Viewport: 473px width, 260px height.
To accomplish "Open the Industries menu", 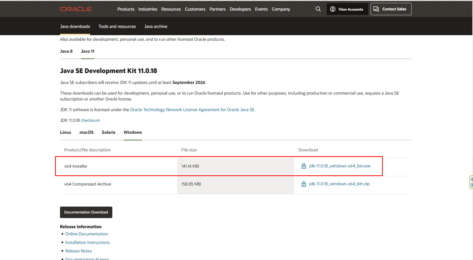I will pyautogui.click(x=148, y=9).
